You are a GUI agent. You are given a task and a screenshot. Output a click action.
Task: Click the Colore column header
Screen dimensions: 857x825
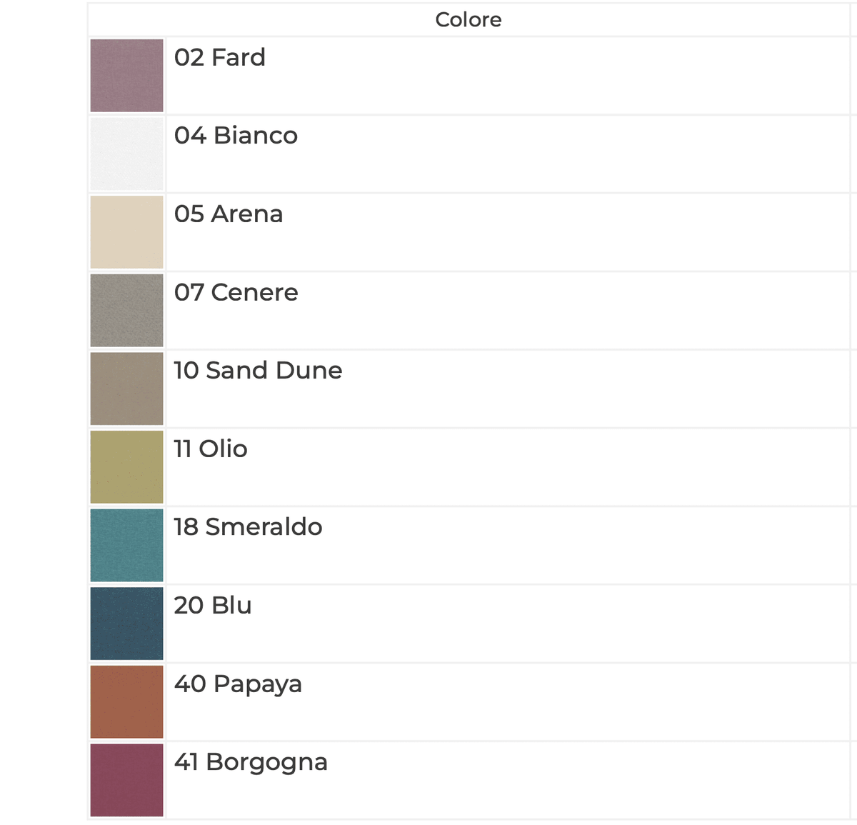pos(468,20)
